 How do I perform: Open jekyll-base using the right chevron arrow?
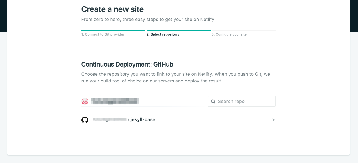(x=273, y=120)
